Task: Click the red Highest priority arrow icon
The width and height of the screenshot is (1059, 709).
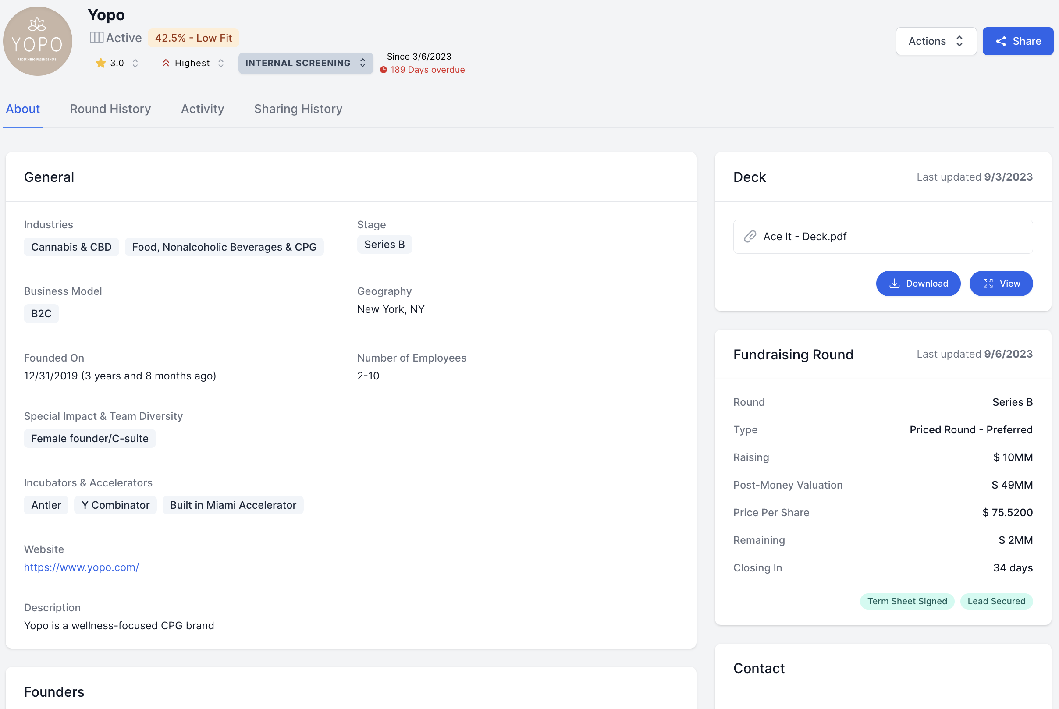Action: (x=166, y=63)
